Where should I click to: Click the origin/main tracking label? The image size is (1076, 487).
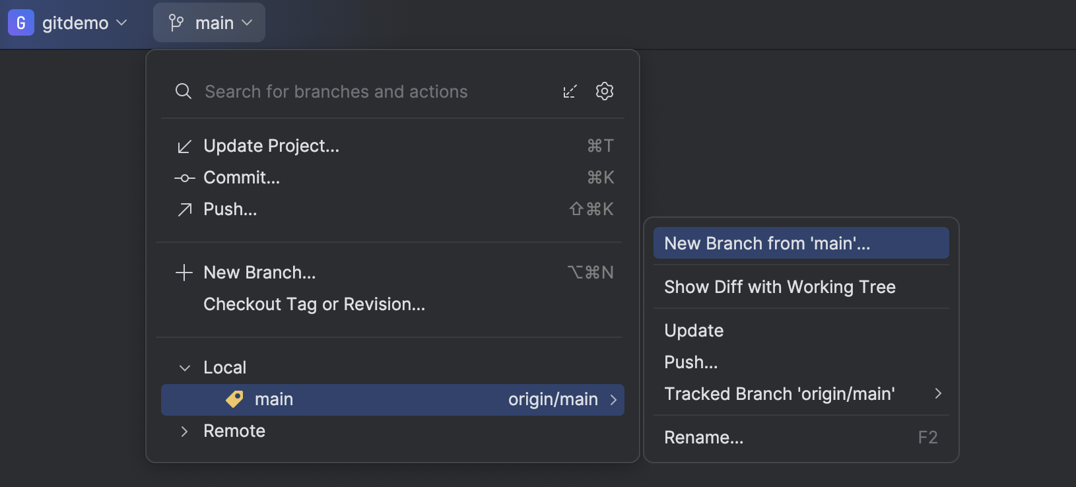coord(554,399)
